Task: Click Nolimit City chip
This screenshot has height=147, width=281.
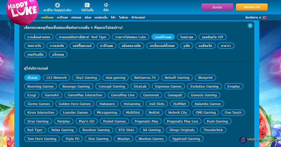Action: (178, 113)
